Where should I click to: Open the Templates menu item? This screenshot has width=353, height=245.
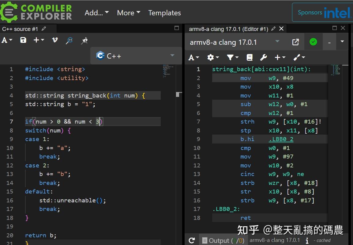pos(165,13)
